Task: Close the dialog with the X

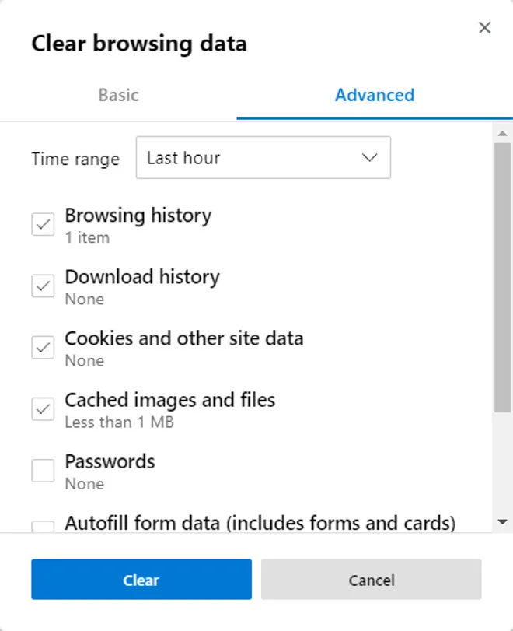Action: pos(484,27)
